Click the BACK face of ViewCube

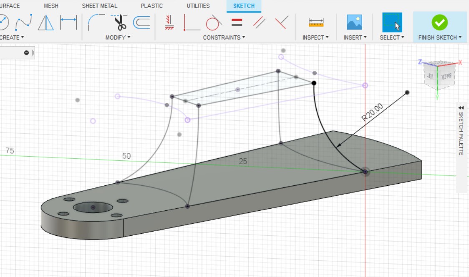click(447, 76)
